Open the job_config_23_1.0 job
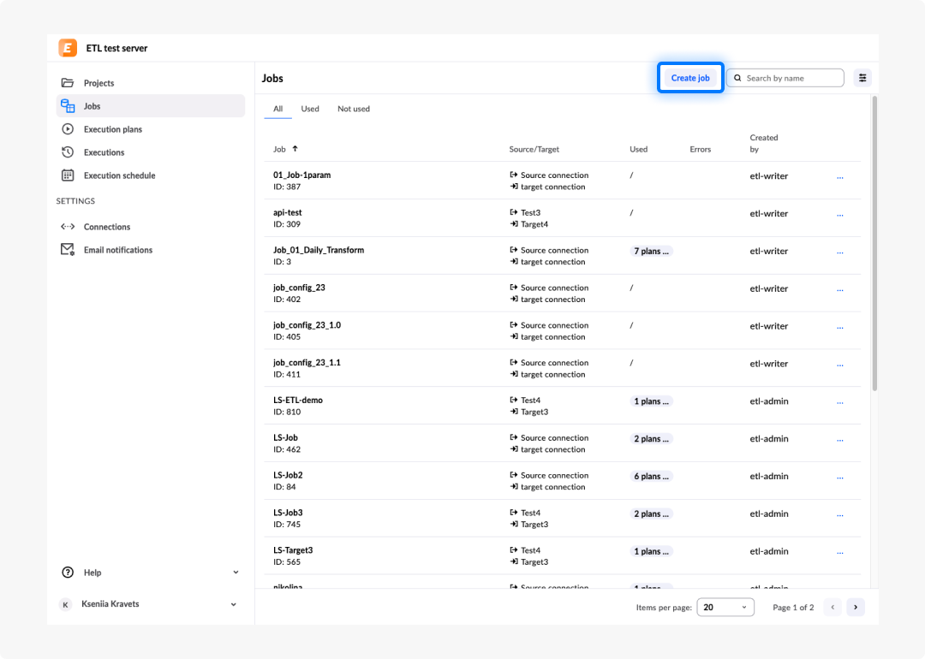Screen dimensions: 925x659 pos(307,324)
